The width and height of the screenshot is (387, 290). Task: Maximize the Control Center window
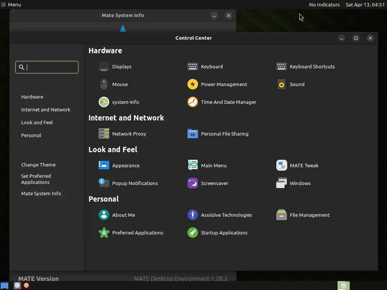[x=356, y=38]
